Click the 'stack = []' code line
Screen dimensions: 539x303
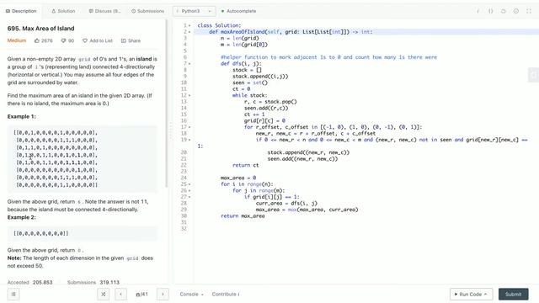click(x=247, y=70)
